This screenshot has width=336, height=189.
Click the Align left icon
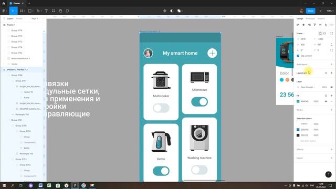click(298, 25)
